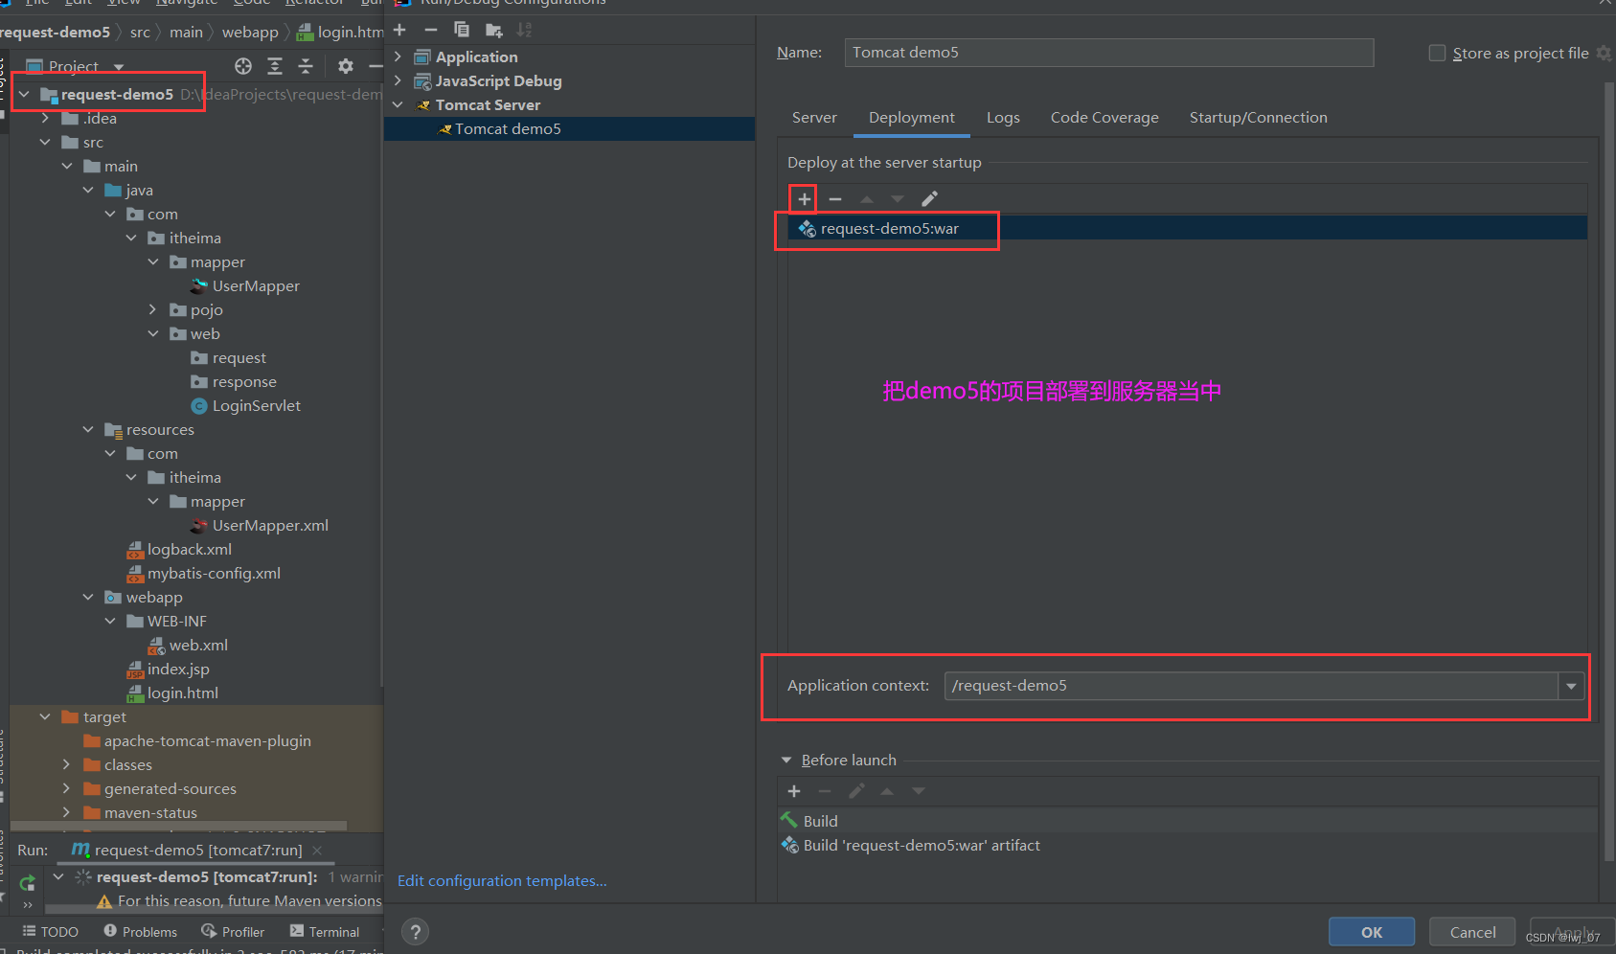Switch to the Deployment tab
The height and width of the screenshot is (954, 1616).
click(912, 117)
